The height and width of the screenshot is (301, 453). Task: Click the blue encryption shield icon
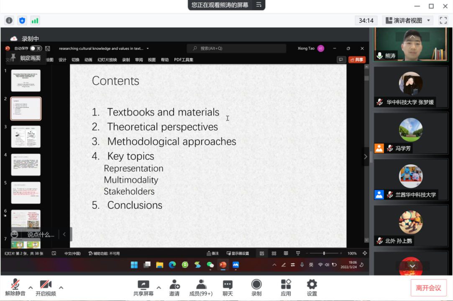pyautogui.click(x=22, y=20)
